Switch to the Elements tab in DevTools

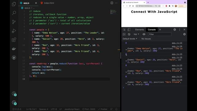(139, 30)
